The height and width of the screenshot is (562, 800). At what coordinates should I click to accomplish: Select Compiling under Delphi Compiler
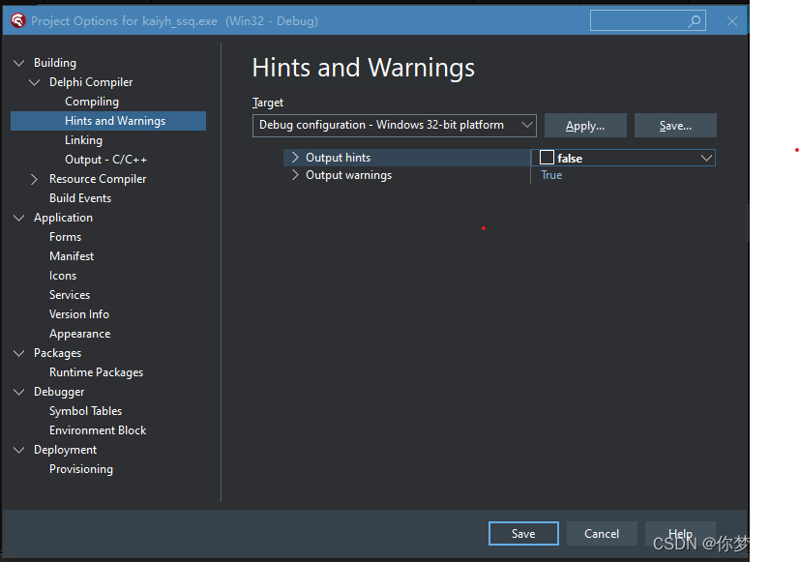[91, 101]
